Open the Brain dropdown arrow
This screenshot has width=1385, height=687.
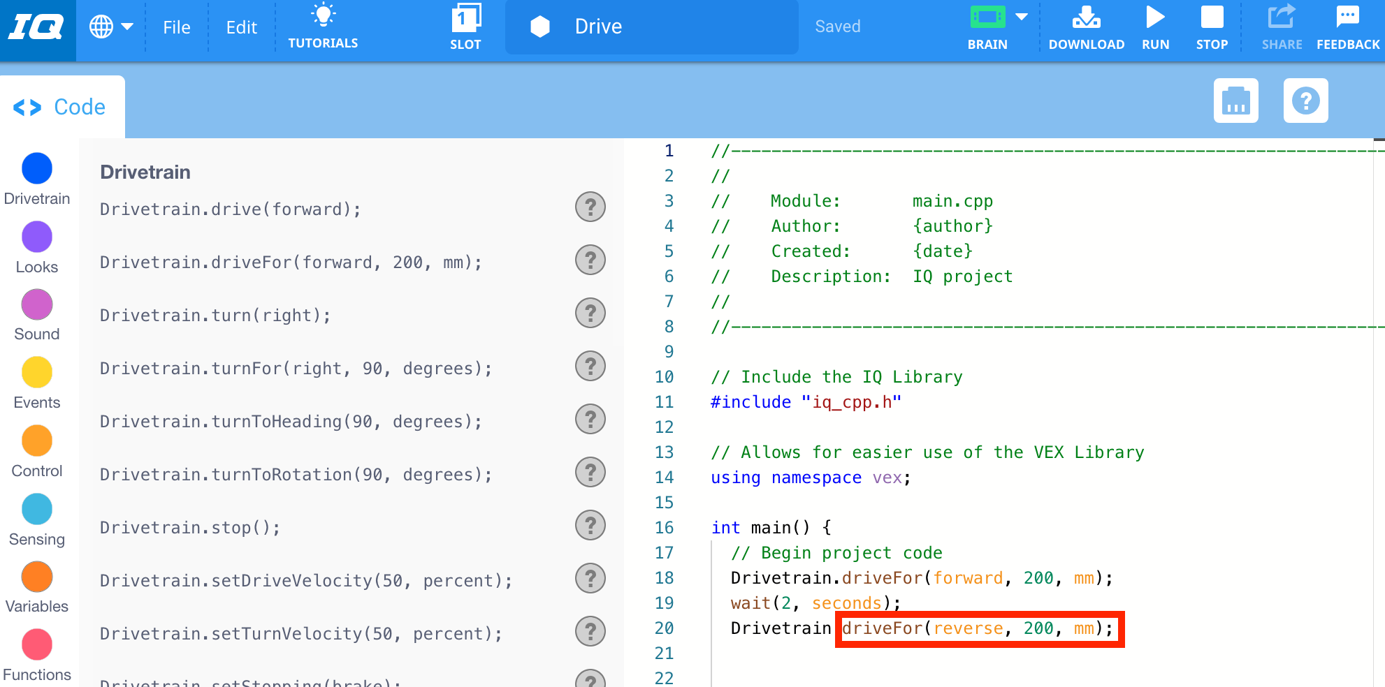coord(1021,15)
